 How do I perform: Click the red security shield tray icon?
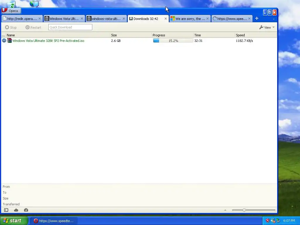click(267, 221)
